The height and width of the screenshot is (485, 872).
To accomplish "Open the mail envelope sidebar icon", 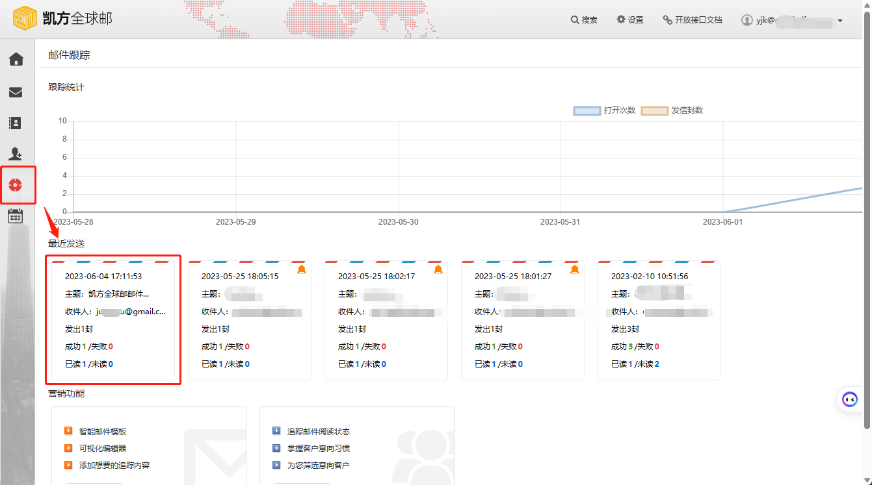I will pos(16,92).
